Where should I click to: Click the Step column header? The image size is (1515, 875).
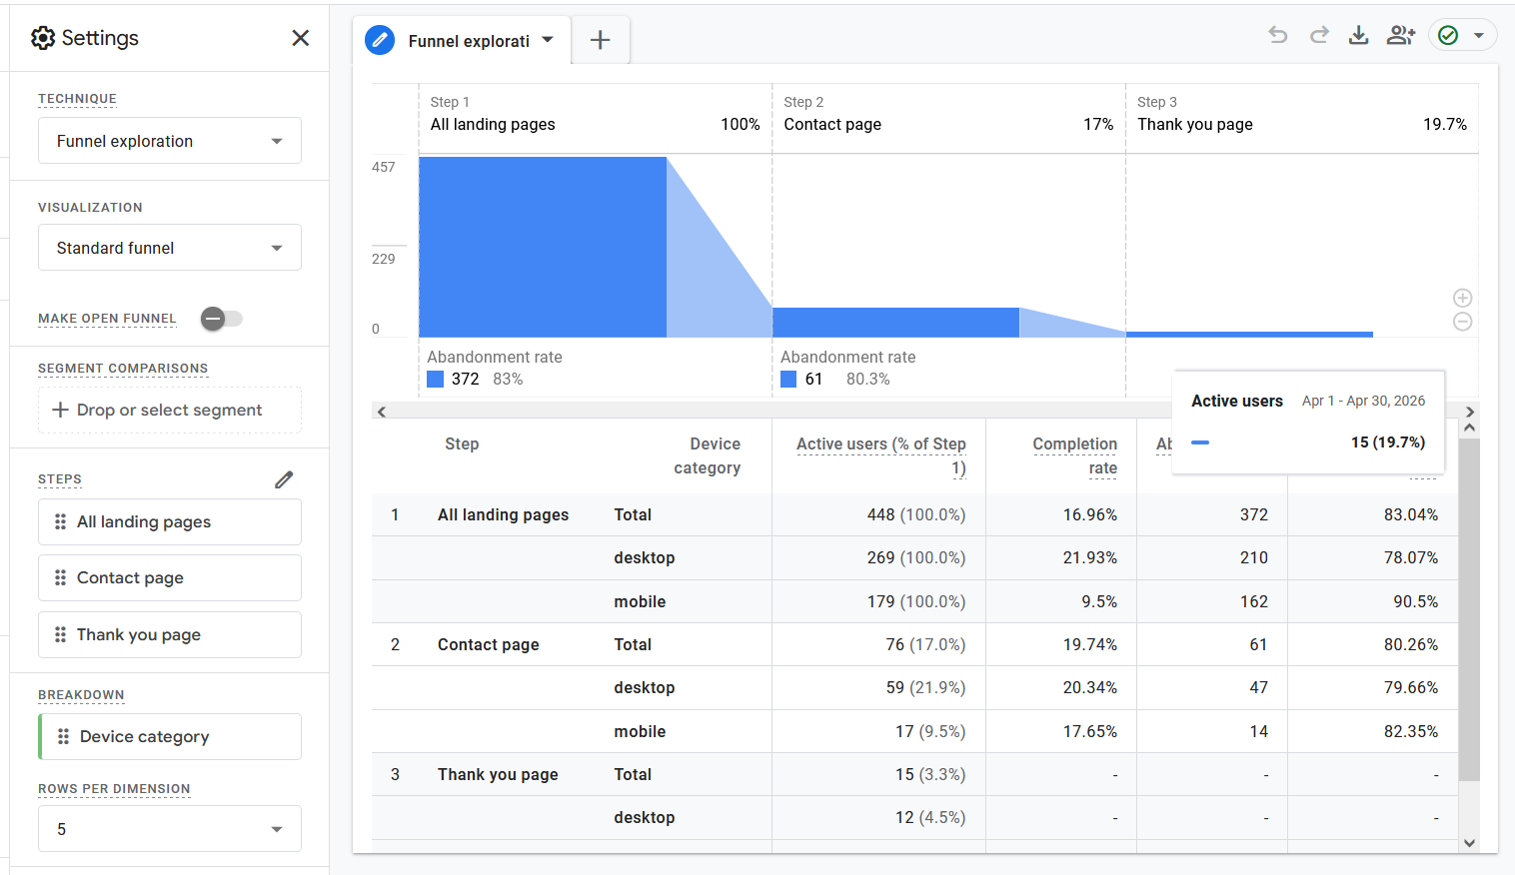tap(462, 443)
